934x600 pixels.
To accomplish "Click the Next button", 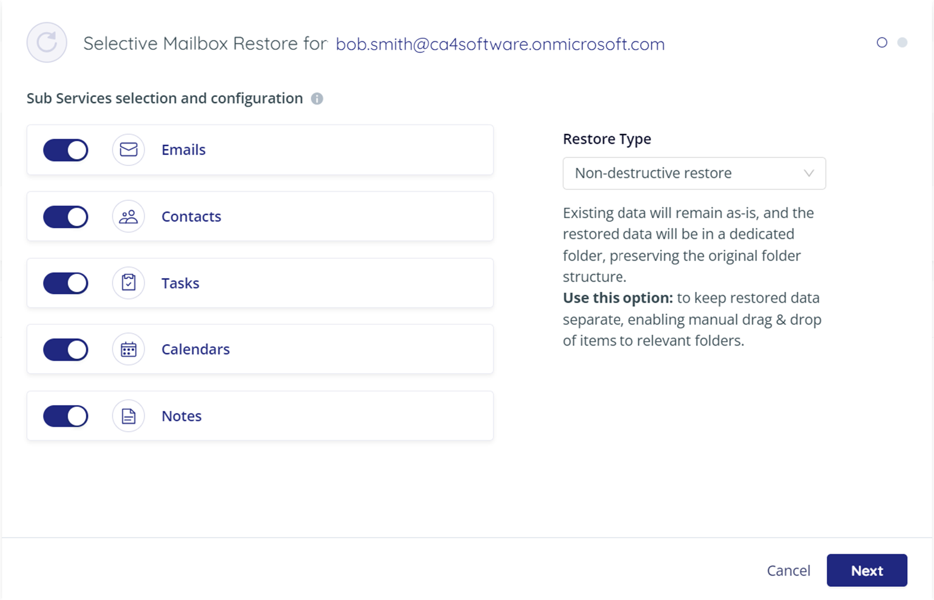I will pos(867,571).
